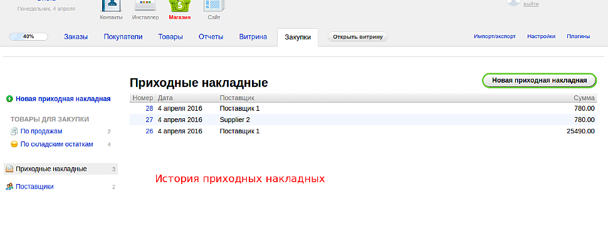Click the Сумма column header

[x=584, y=98]
